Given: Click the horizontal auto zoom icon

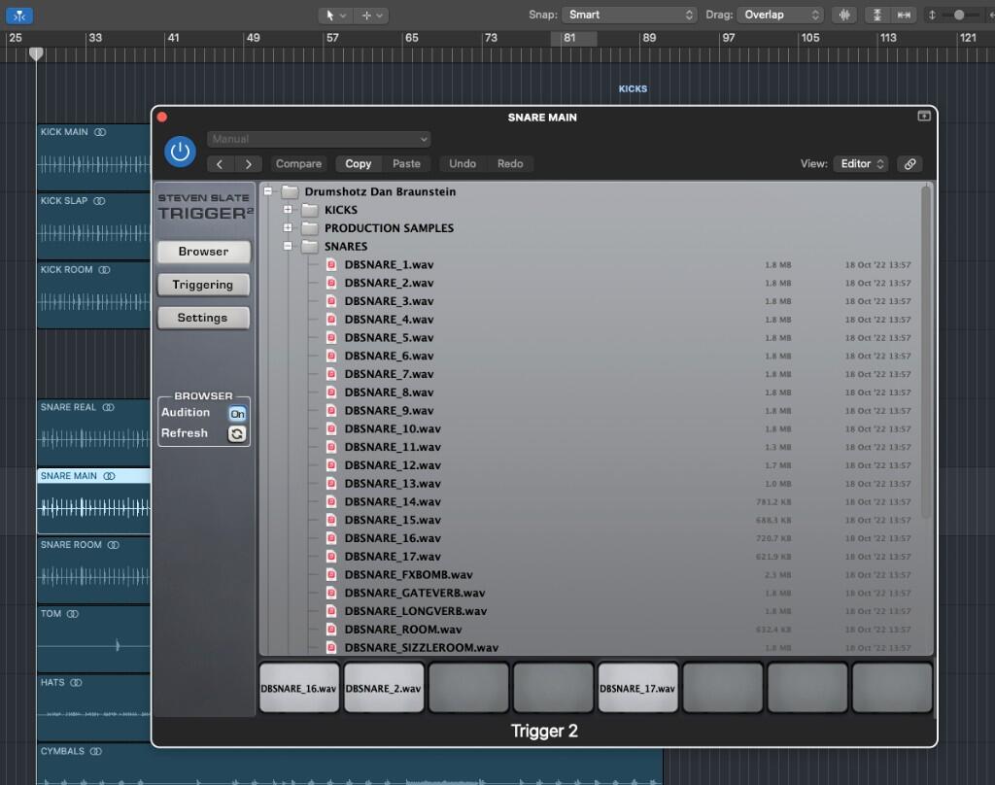Looking at the screenshot, I should pyautogui.click(x=904, y=15).
